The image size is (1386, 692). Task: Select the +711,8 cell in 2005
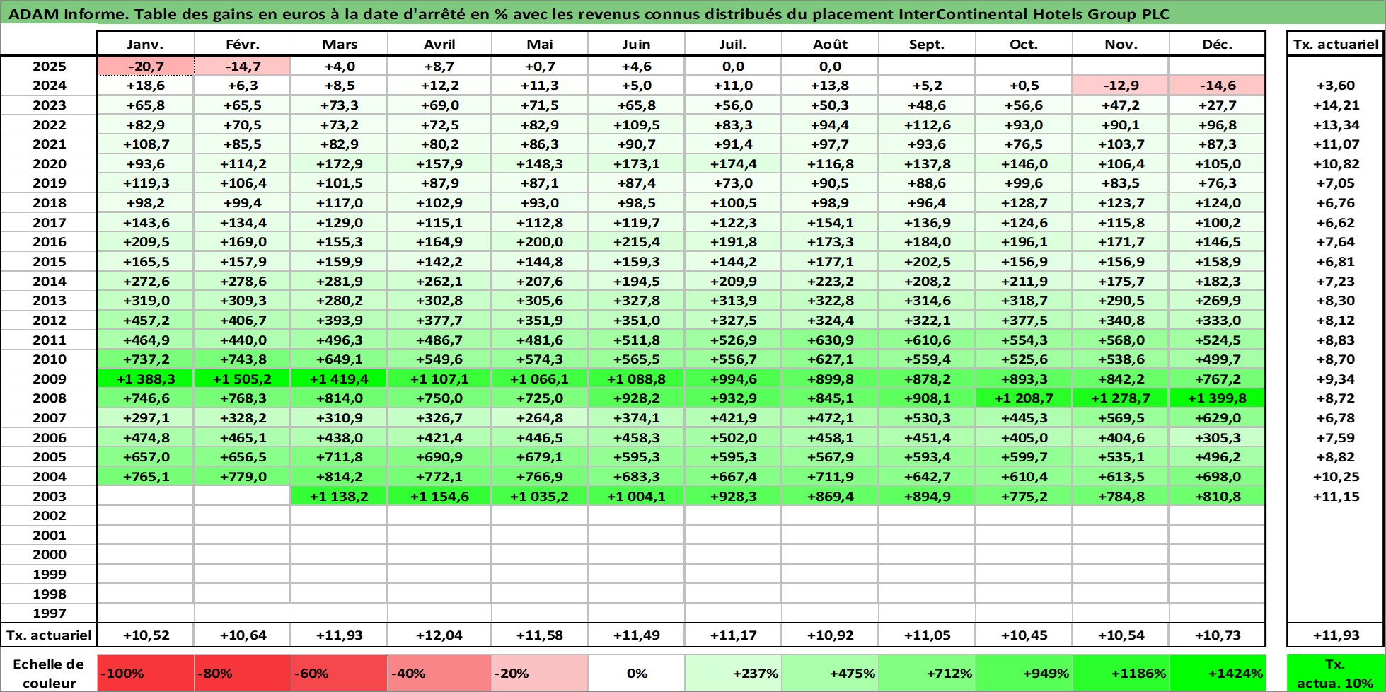pos(339,457)
